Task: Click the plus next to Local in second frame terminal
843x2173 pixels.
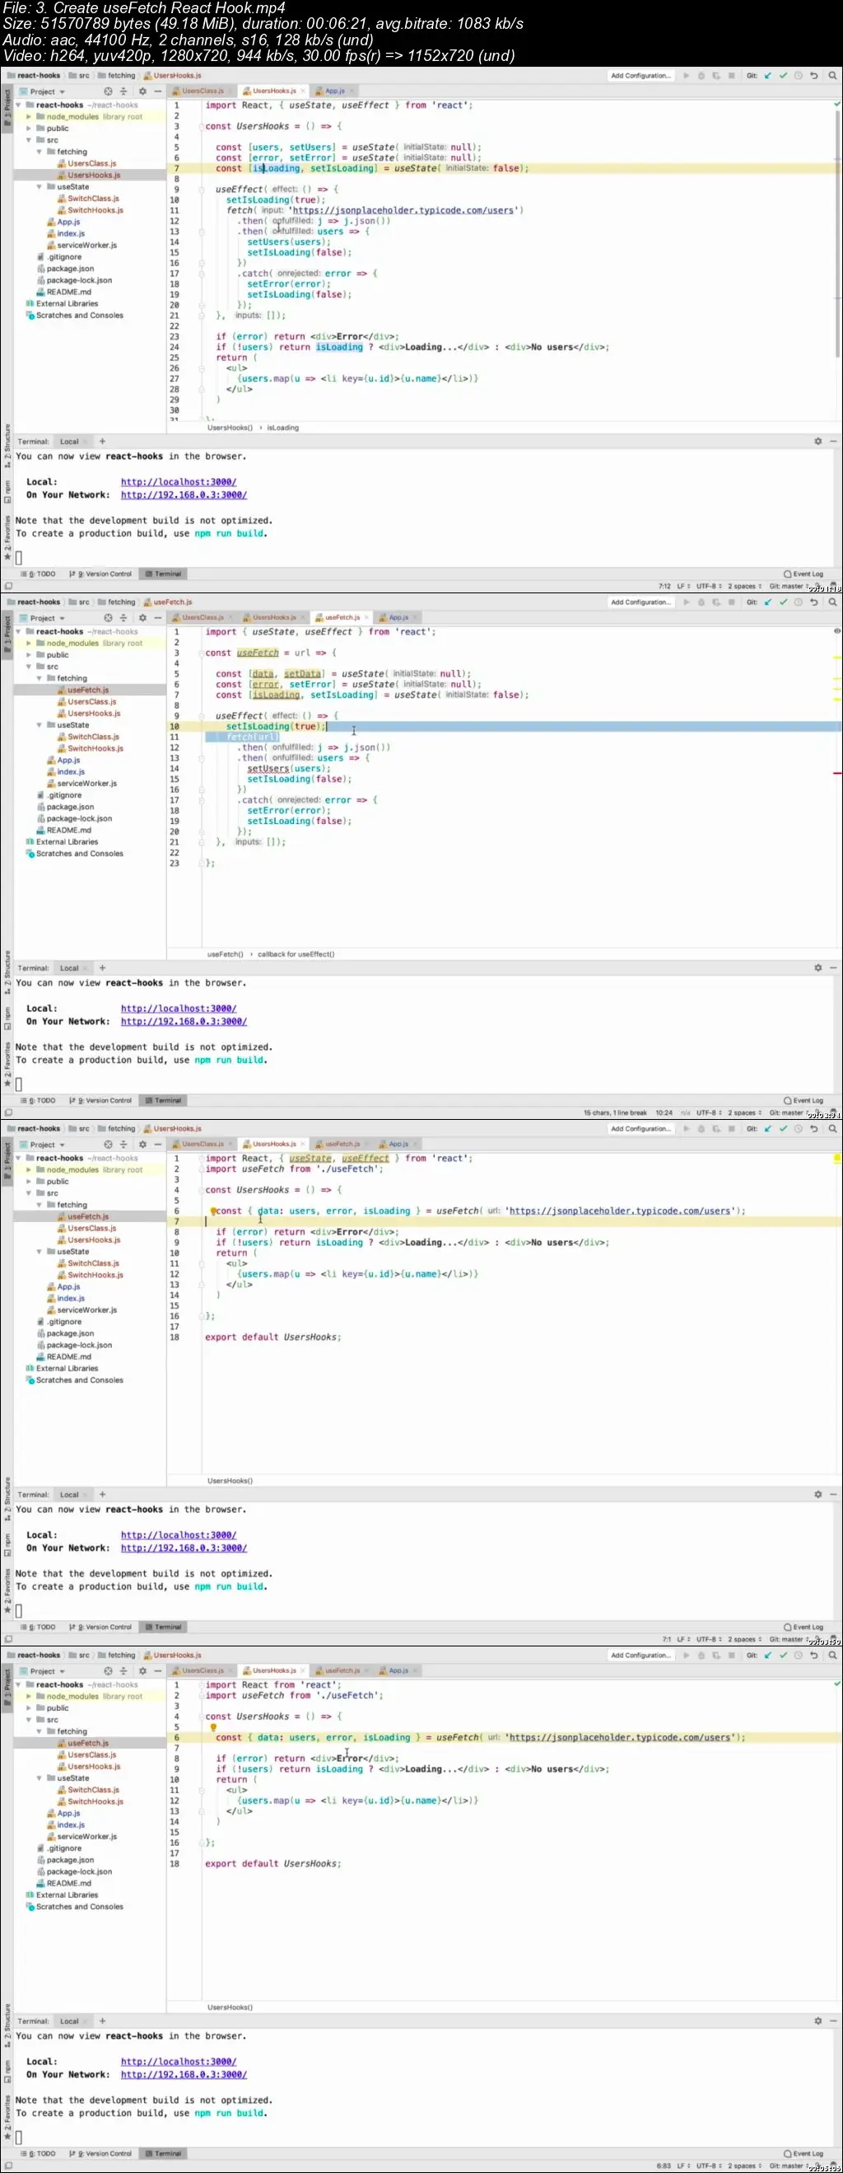Action: 102,967
